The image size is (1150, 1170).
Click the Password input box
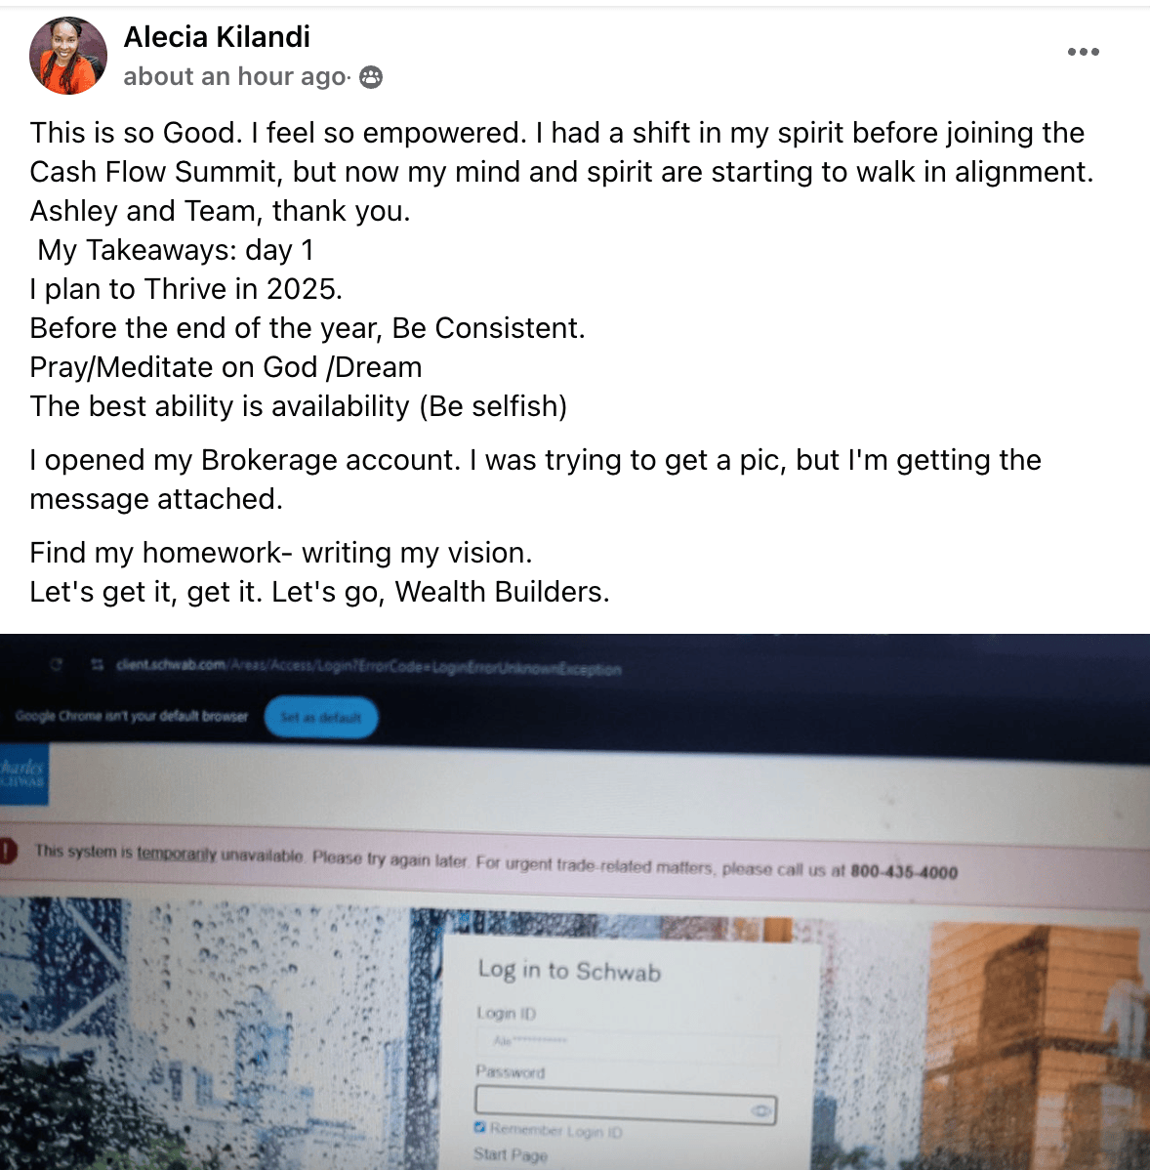tap(625, 1105)
